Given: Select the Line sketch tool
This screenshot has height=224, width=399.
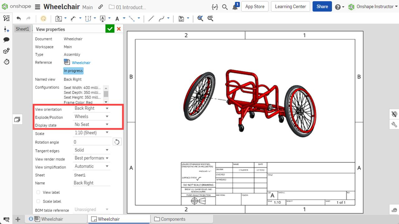Looking at the screenshot, I should pos(151,19).
